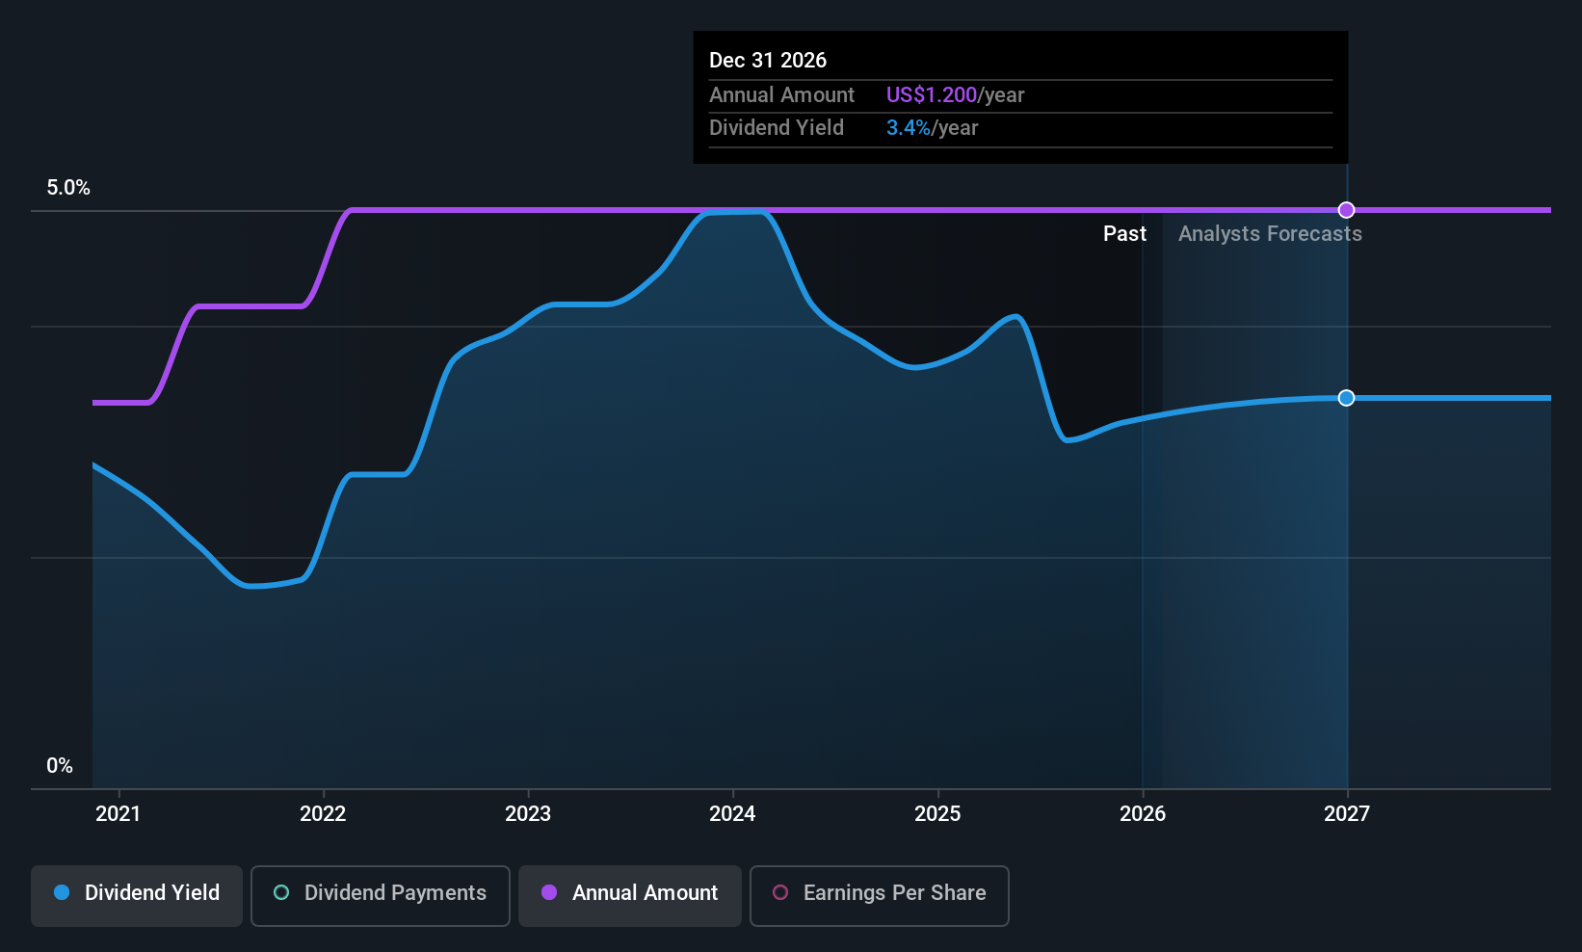Click the 2023 x-axis label

pos(528,814)
